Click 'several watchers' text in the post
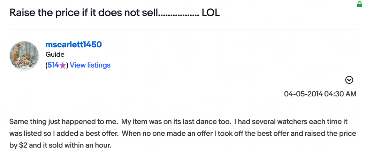Image resolution: width=366 pixels, height=159 pixels. click(270, 122)
